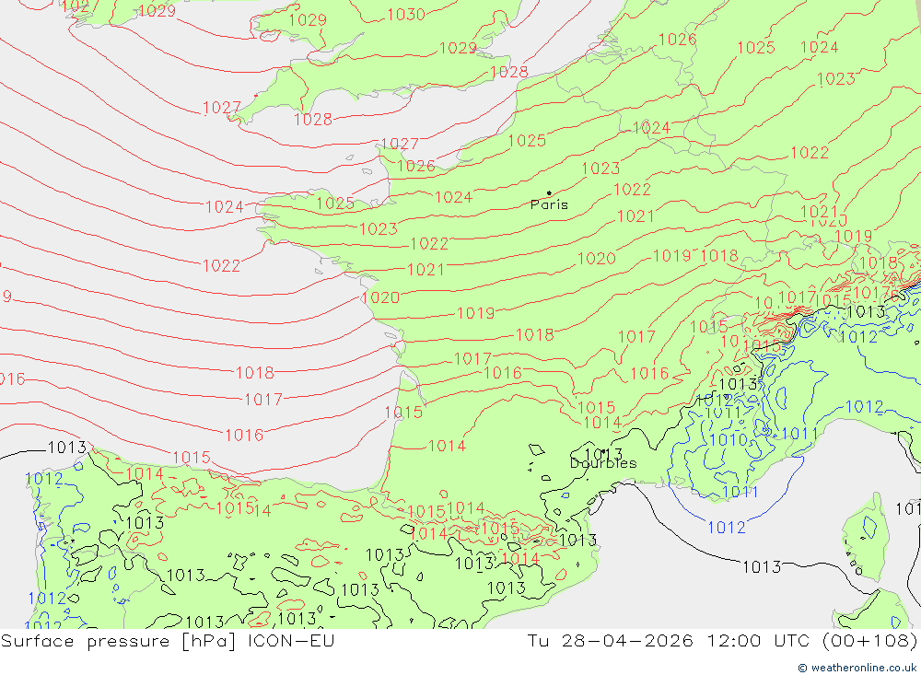Click the 'Surface pressure [hPa] ICON-EU' caption
Image resolution: width=921 pixels, height=675 pixels.
[x=168, y=640]
